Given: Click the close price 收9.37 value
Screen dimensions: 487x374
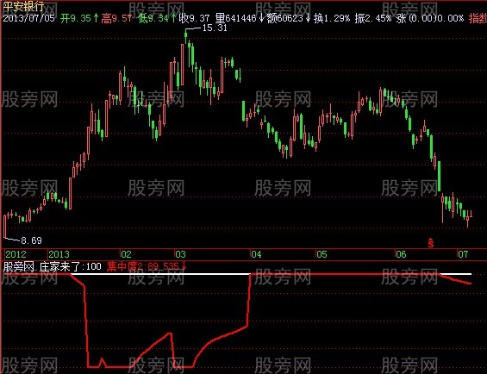Looking at the screenshot, I should click(x=194, y=18).
